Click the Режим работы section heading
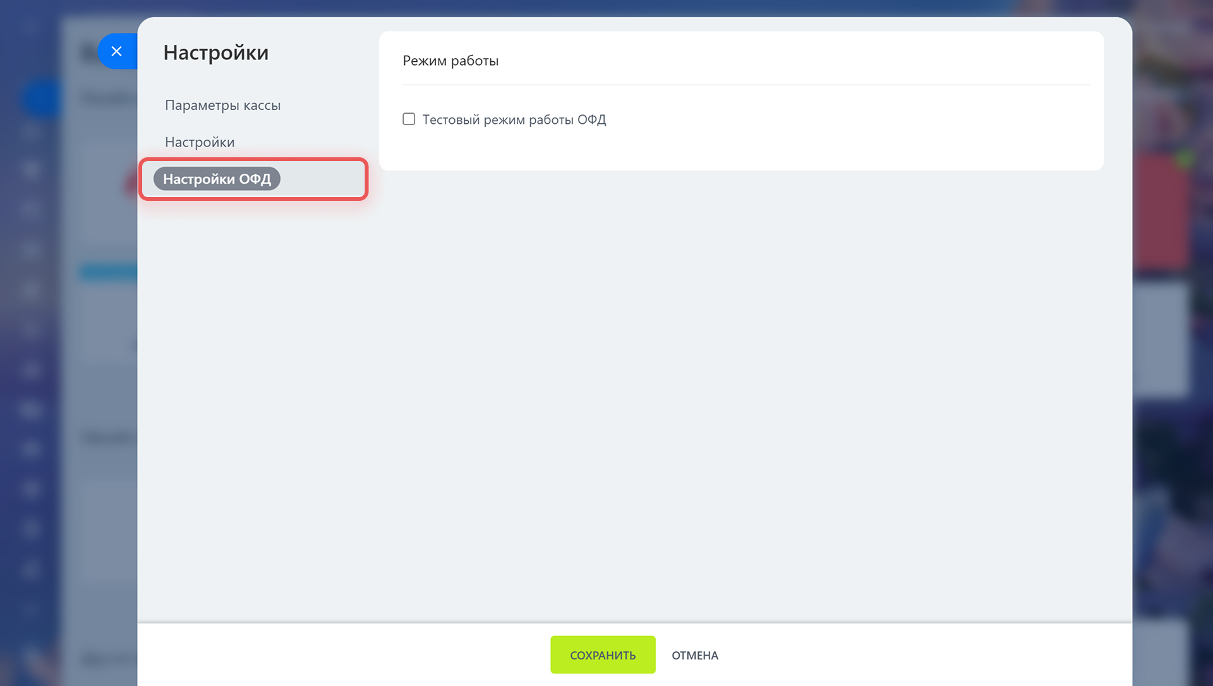Screen dimensions: 1213x686 tap(450, 61)
